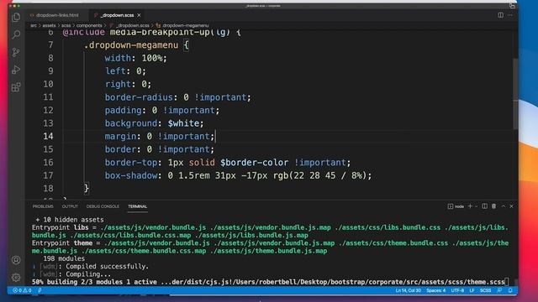Open notifications bell in status bar

tap(510, 290)
